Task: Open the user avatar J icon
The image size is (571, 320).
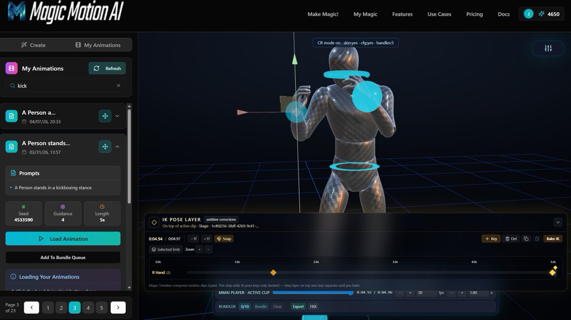Action: tap(528, 14)
